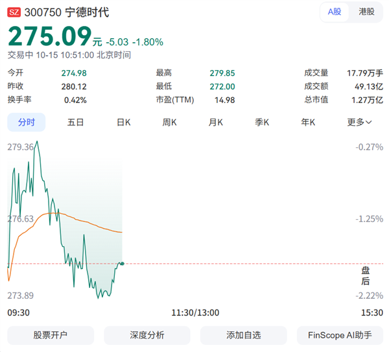Click the 今开 value 274.98
Image resolution: width=389 pixels, height=352 pixels.
coord(74,73)
